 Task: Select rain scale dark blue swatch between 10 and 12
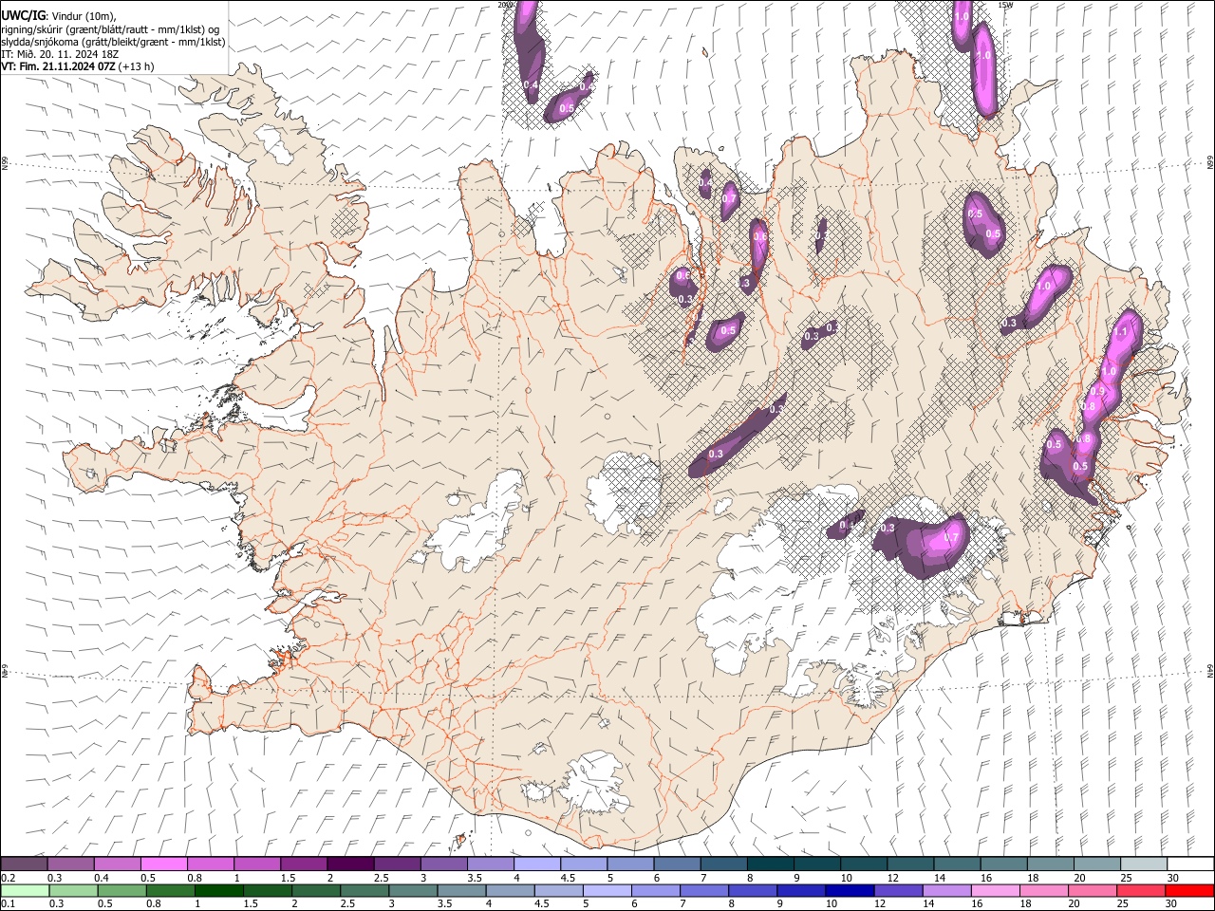click(x=850, y=891)
